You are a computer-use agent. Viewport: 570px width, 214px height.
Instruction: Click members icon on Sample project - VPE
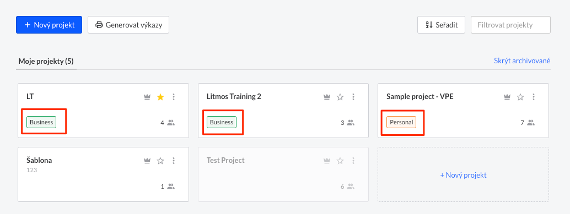[x=531, y=123]
